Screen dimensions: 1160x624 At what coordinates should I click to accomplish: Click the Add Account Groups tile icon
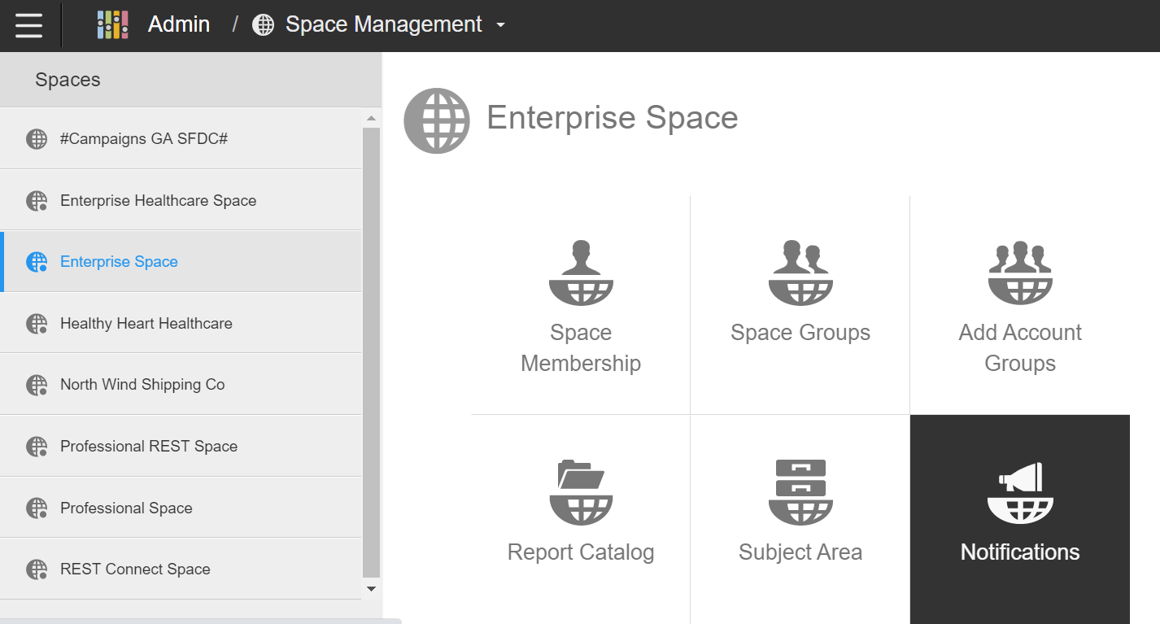click(1020, 273)
